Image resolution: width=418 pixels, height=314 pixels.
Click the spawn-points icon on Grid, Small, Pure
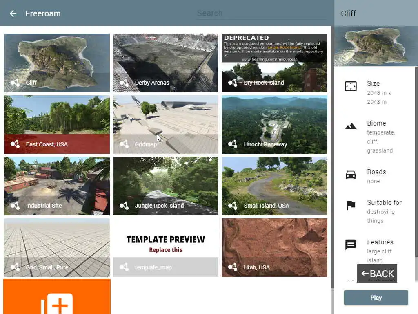[x=15, y=267]
